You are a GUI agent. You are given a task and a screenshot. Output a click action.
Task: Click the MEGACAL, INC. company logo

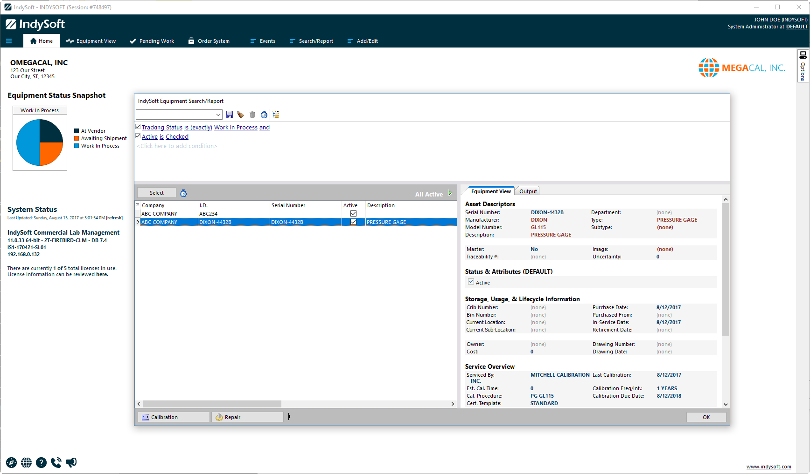pyautogui.click(x=742, y=68)
